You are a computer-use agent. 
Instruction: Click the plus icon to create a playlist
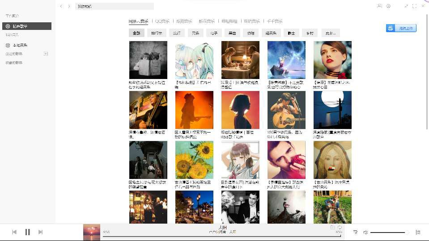pos(46,54)
